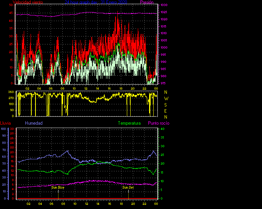Click the 'Punto rocío' legend label

[159, 123]
